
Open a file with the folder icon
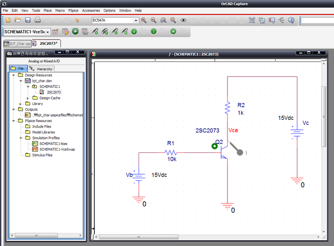click(x=18, y=20)
